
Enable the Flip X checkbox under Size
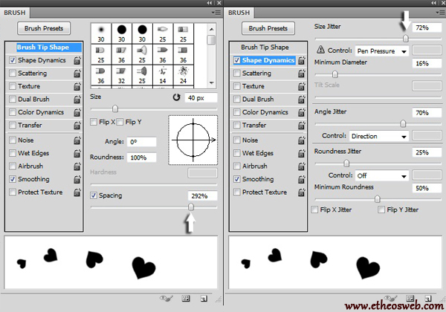click(x=94, y=122)
